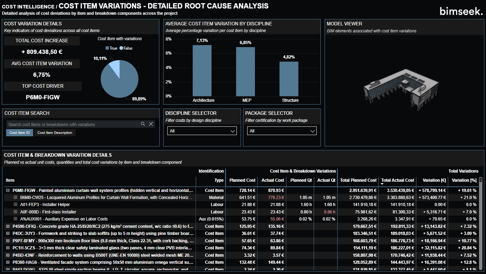
Task: Collapse the P6M0-FIGW cost item row
Action: 8,190
